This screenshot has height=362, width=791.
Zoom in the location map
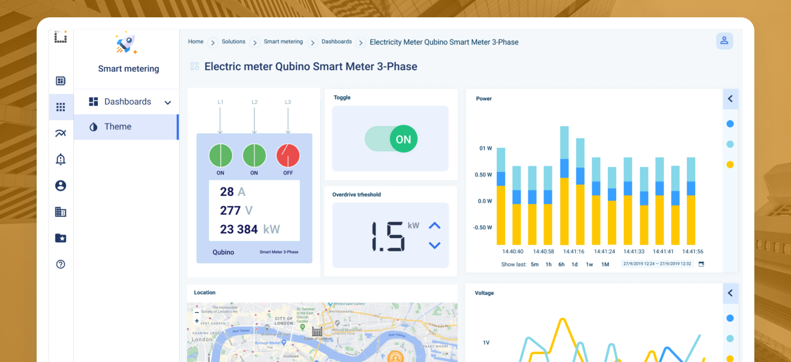(x=197, y=321)
